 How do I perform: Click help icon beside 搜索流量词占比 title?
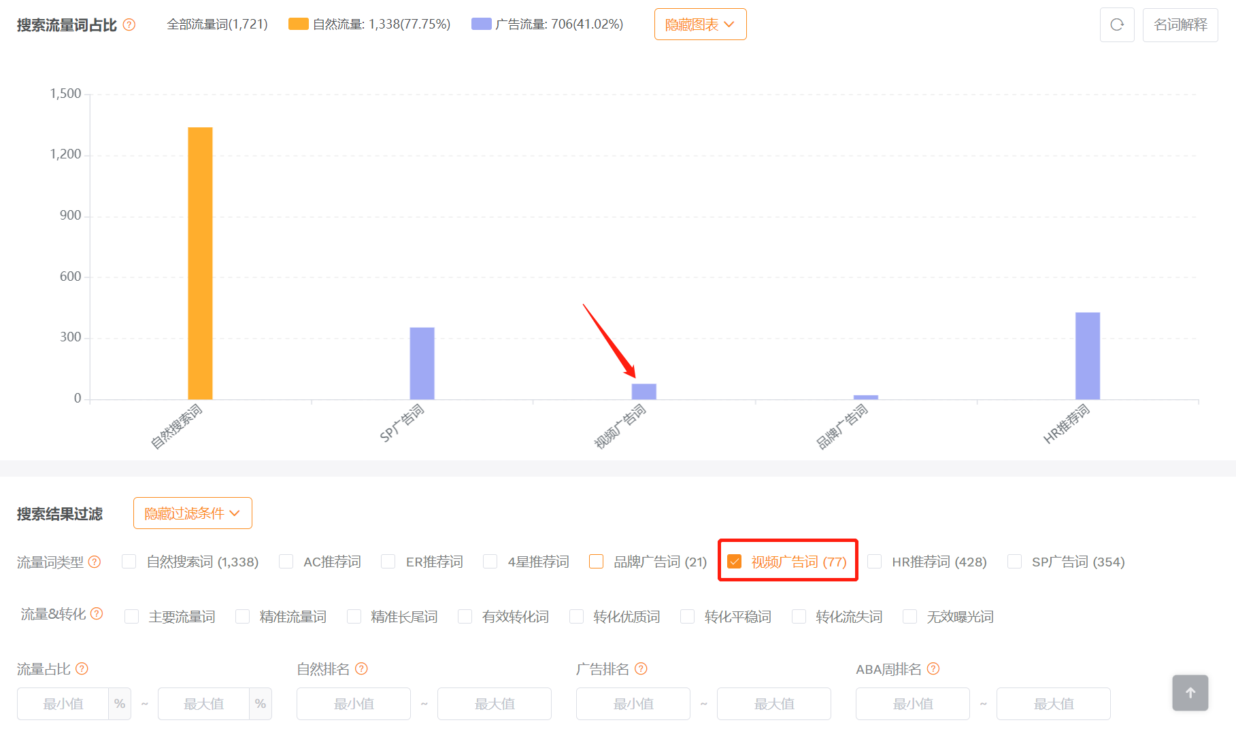129,25
